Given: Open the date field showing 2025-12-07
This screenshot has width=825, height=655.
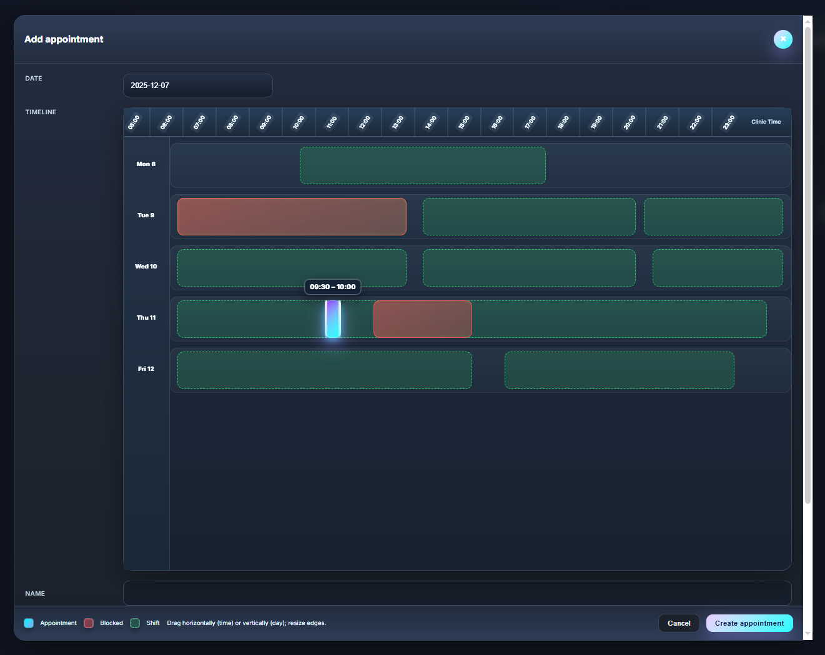Looking at the screenshot, I should (x=197, y=86).
